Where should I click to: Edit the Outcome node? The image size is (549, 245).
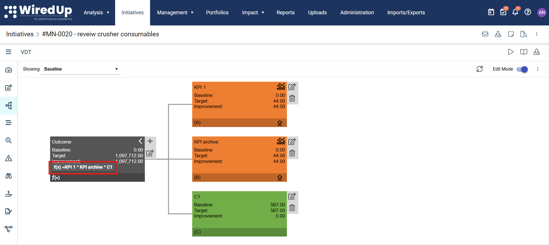point(150,153)
